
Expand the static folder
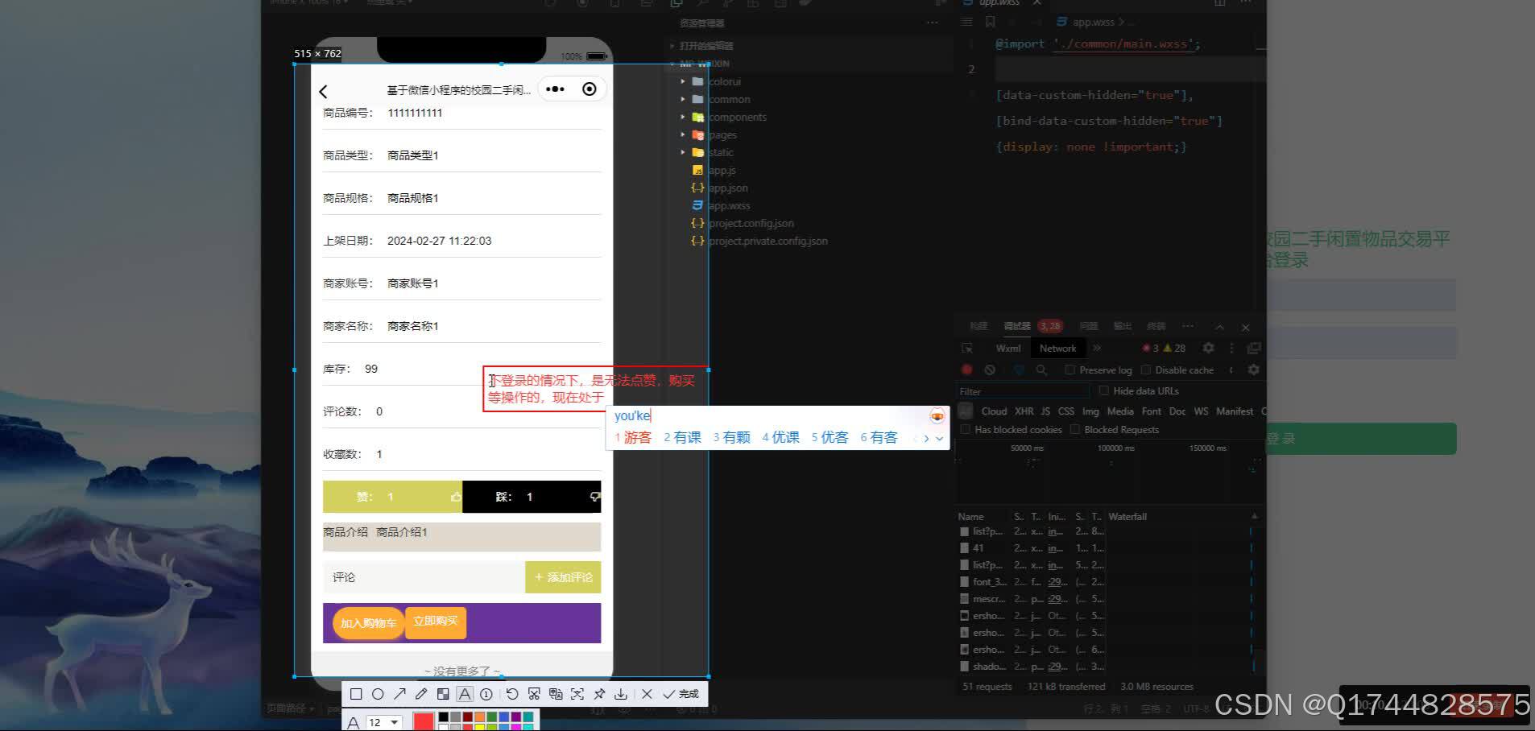coord(683,152)
